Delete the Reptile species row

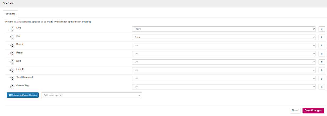tap(321, 70)
